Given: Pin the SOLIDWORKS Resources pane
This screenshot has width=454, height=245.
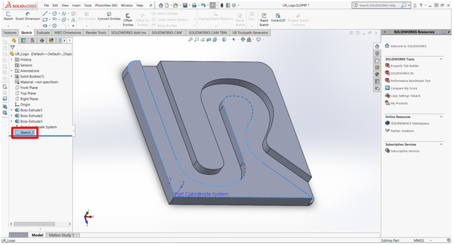Looking at the screenshot, I should point(449,32).
